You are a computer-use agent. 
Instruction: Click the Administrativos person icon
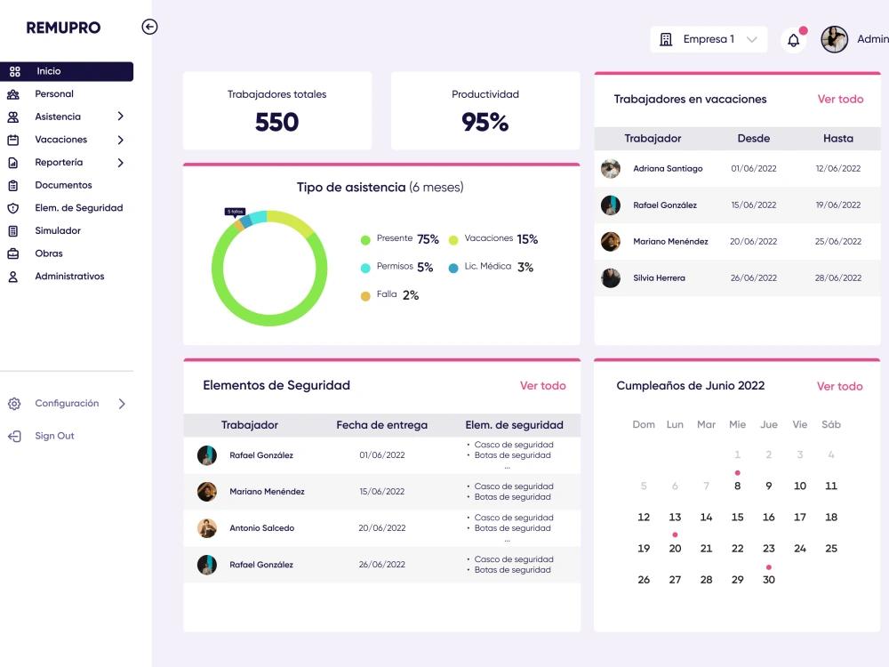pos(13,277)
